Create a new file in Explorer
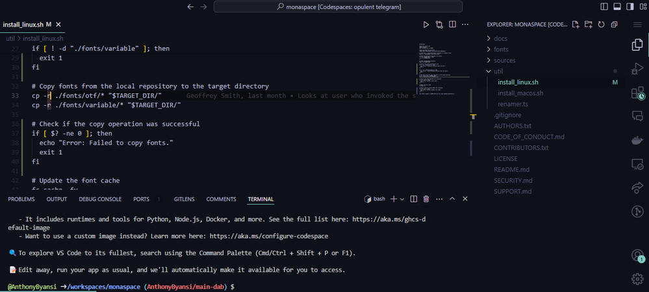 coord(576,25)
